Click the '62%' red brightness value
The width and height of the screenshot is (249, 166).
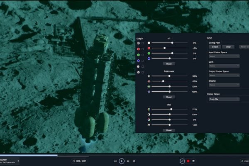(195, 81)
